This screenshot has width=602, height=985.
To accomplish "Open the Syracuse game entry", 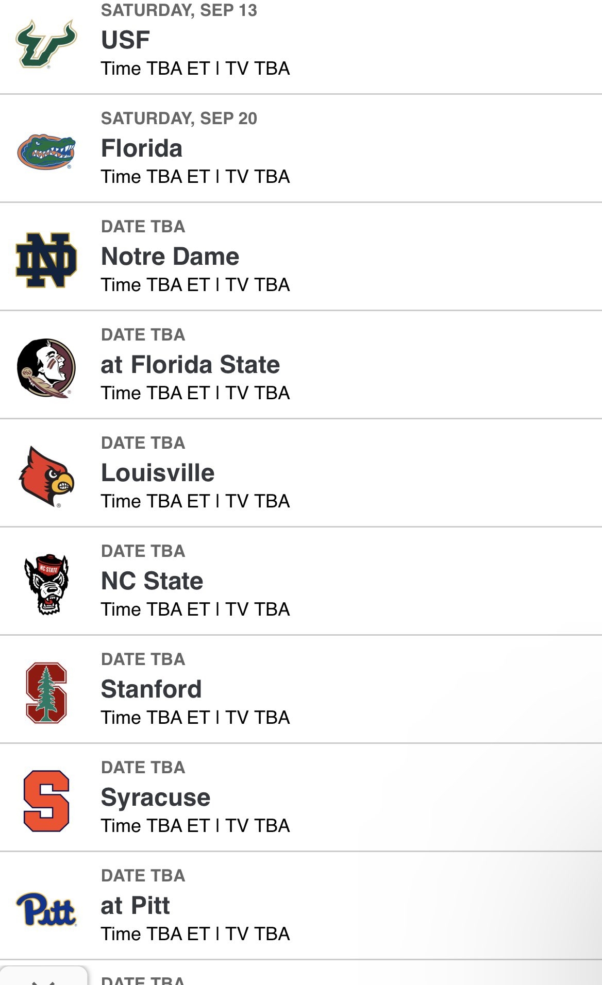I will tap(156, 797).
